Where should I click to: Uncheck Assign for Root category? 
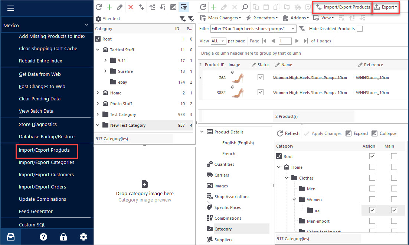click(x=372, y=156)
